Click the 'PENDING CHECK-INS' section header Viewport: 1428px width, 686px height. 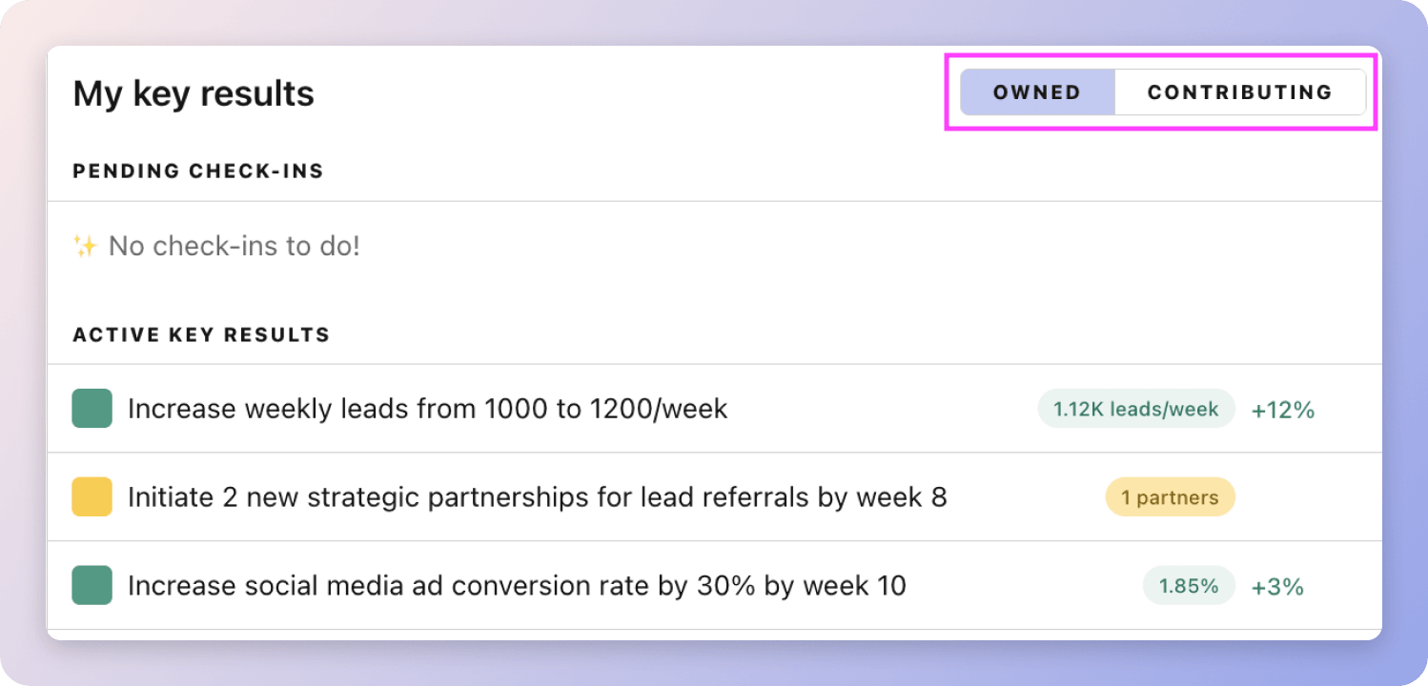198,171
